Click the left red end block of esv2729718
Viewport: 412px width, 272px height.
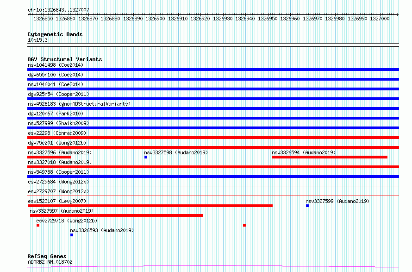click(x=38, y=225)
